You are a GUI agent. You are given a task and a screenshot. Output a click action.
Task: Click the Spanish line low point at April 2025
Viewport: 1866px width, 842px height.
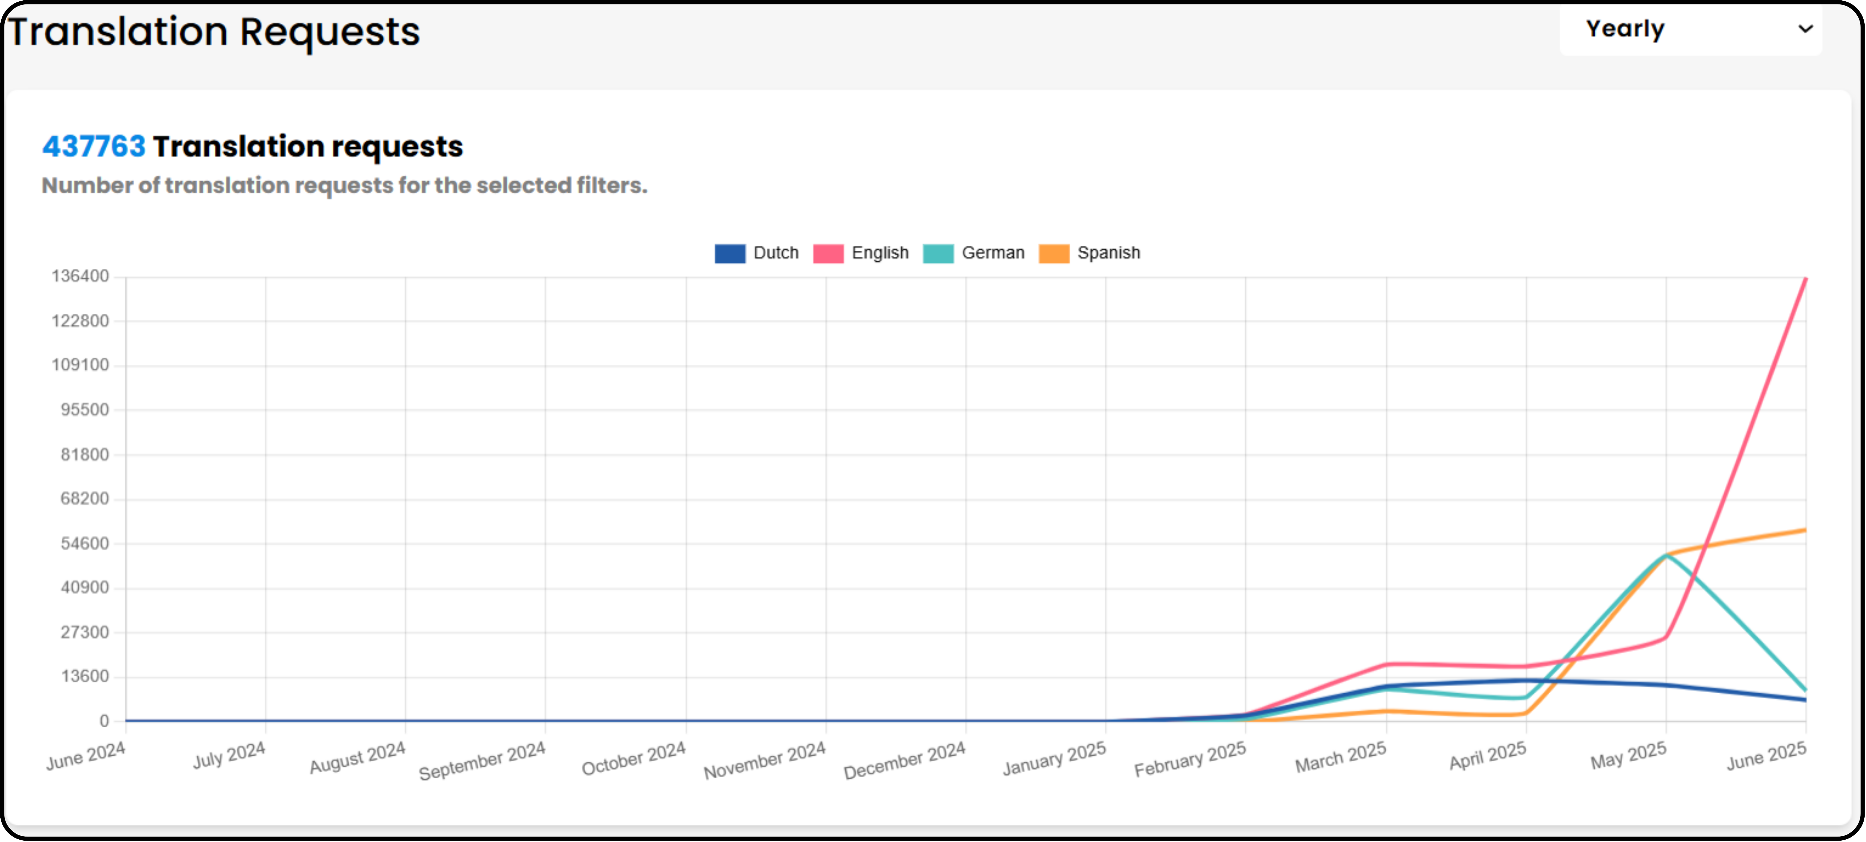[1526, 714]
